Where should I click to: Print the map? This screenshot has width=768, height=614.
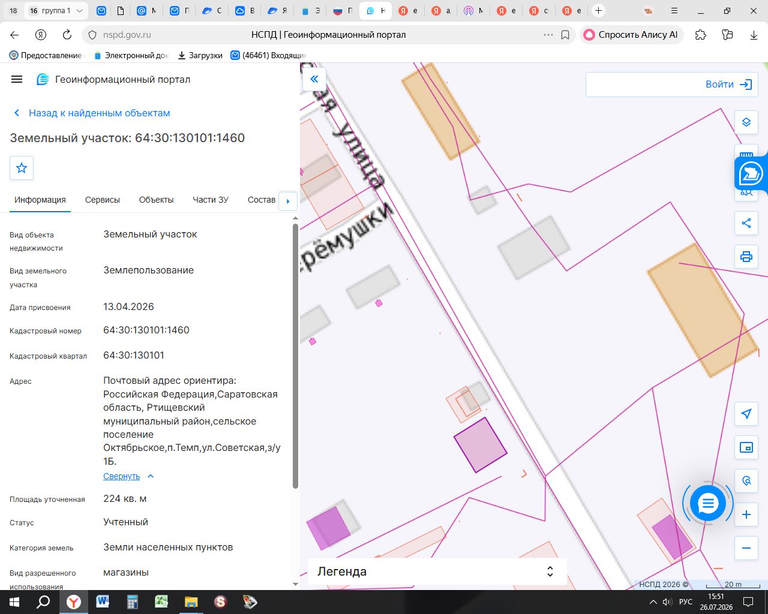click(746, 257)
